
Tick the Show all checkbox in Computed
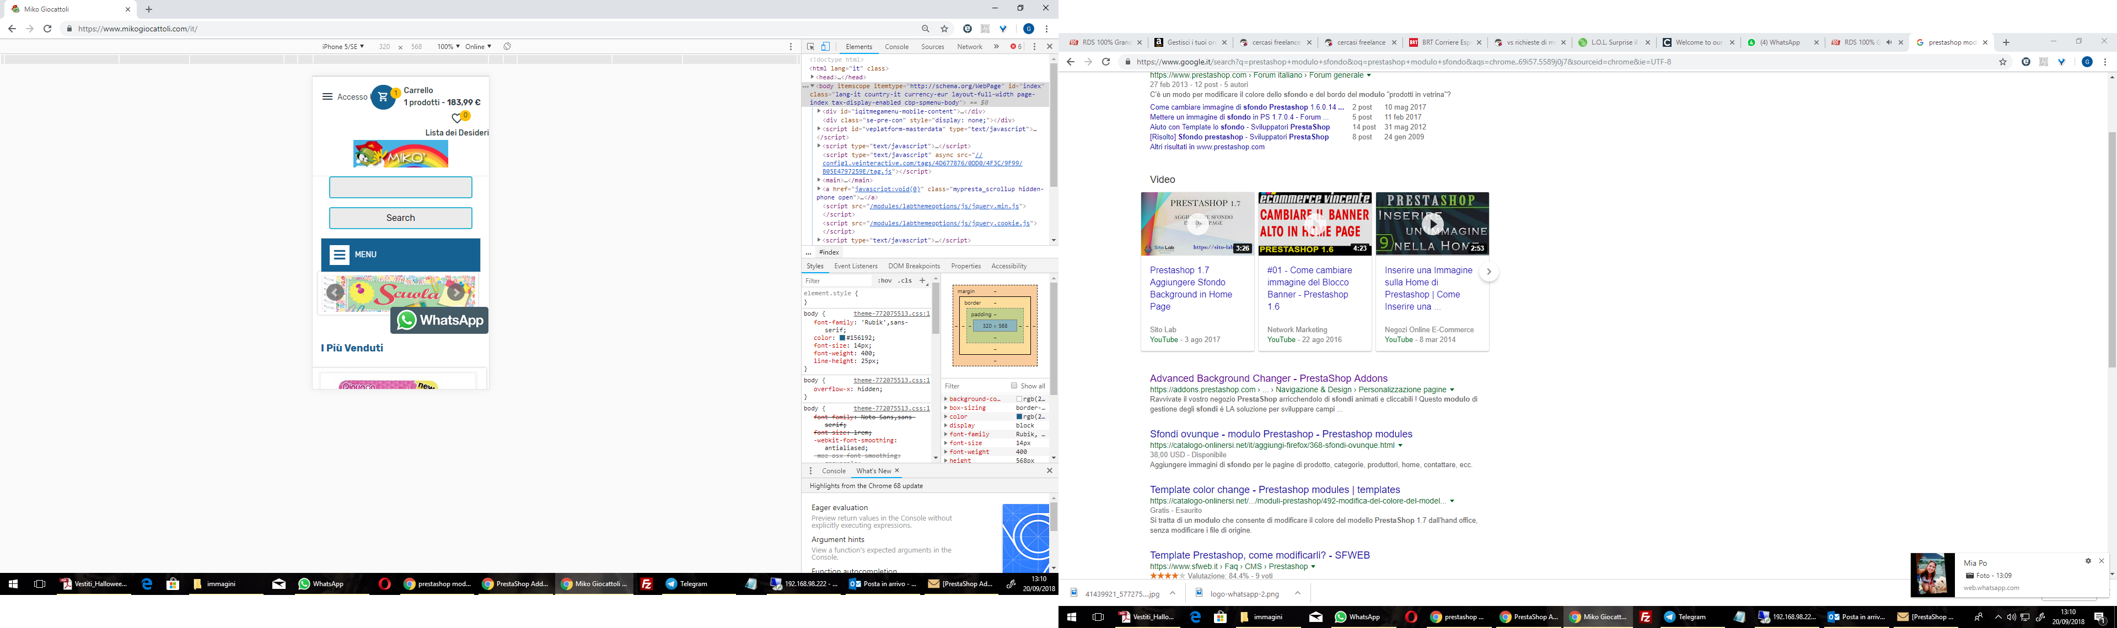tap(1014, 386)
